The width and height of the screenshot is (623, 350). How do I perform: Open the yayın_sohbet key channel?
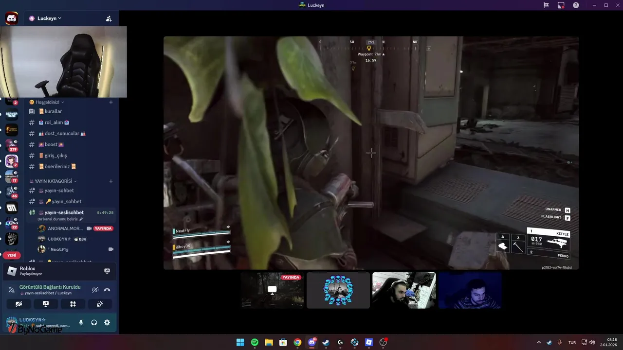coord(71,201)
